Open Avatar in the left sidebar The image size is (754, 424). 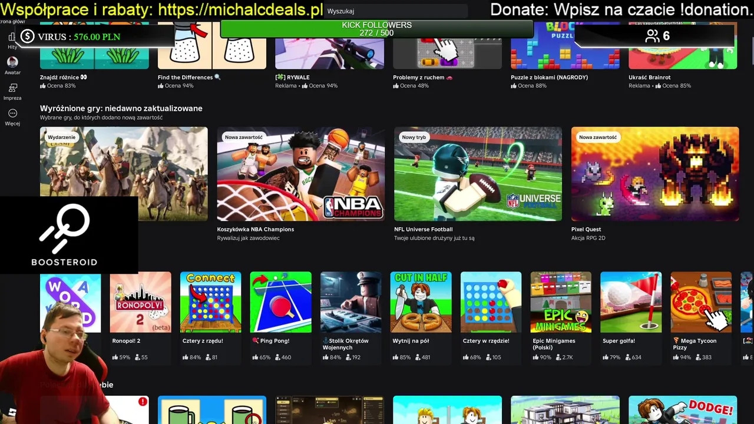coord(12,66)
